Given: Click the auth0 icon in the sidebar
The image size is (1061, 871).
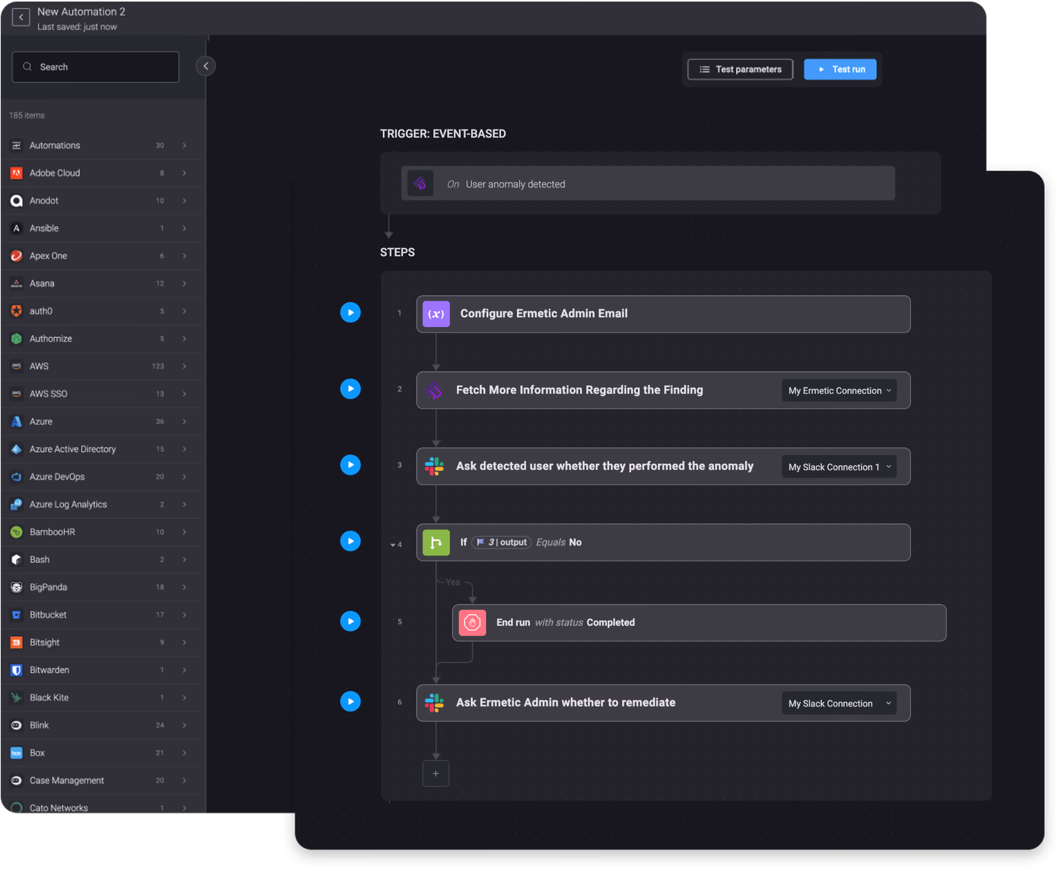Looking at the screenshot, I should click(17, 311).
